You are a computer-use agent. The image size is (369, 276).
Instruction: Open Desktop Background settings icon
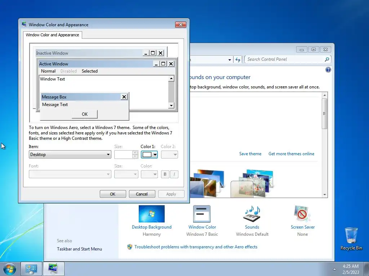tap(152, 214)
